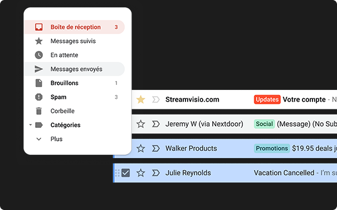The image size is (337, 210).
Task: Star the Jeremy W (via Nextdoor) email
Action: point(141,124)
